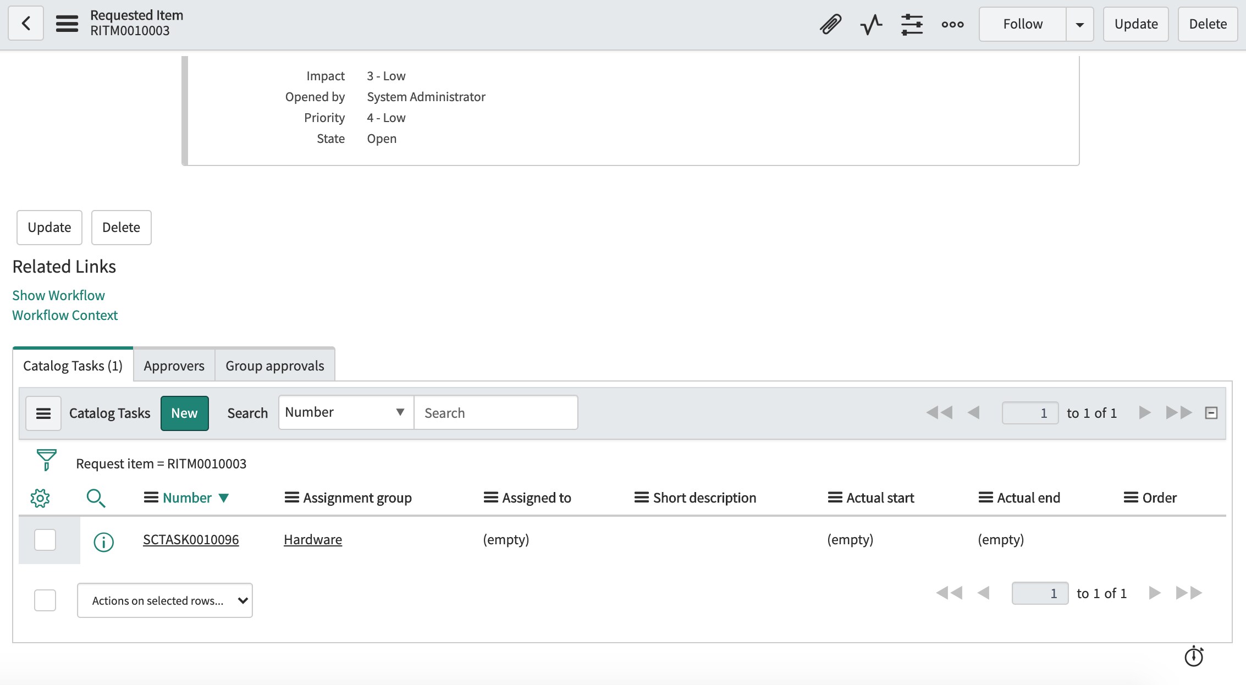Open the personalize list columns gear
Image resolution: width=1246 pixels, height=685 pixels.
click(41, 498)
